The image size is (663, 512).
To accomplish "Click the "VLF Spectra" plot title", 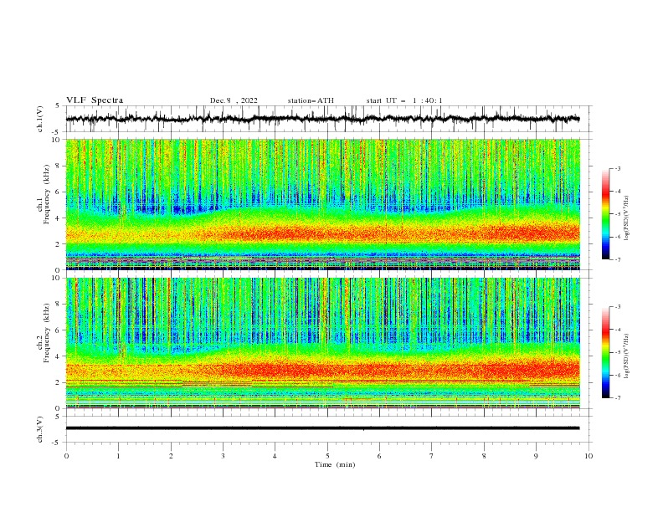I will (x=95, y=100).
